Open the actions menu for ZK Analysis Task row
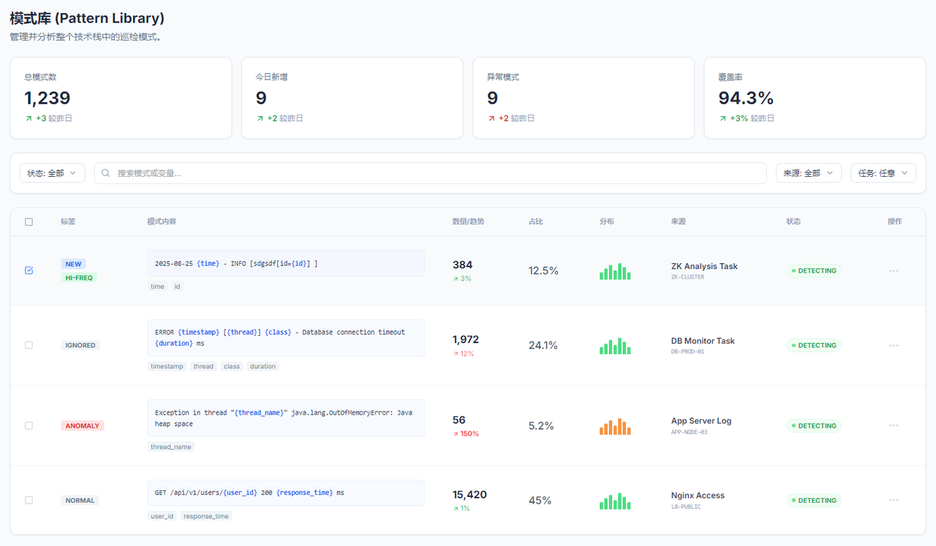The image size is (936, 546). point(894,270)
